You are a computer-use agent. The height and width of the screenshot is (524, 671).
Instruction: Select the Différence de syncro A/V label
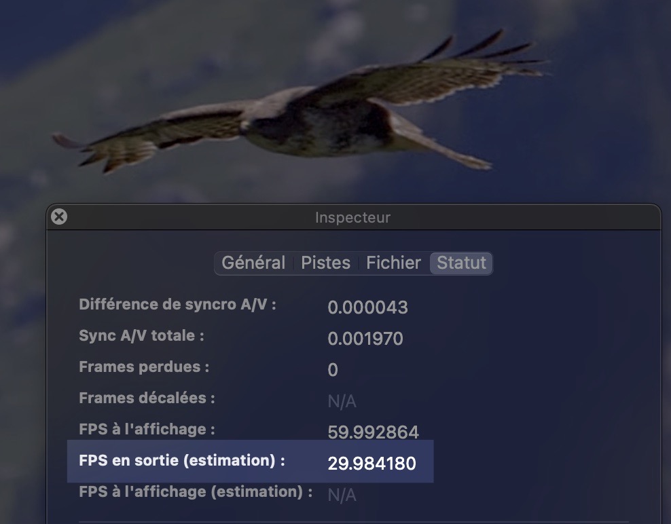pos(177,305)
